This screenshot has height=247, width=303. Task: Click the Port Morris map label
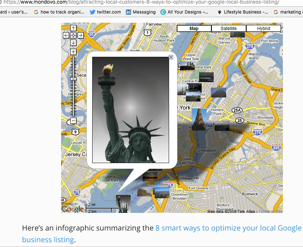pos(270,41)
